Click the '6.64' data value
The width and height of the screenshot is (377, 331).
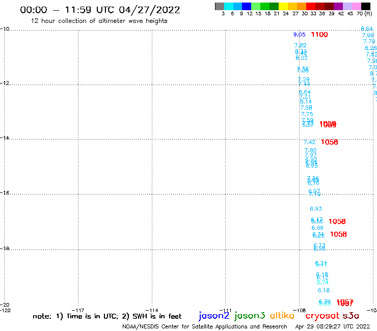pos(305,92)
